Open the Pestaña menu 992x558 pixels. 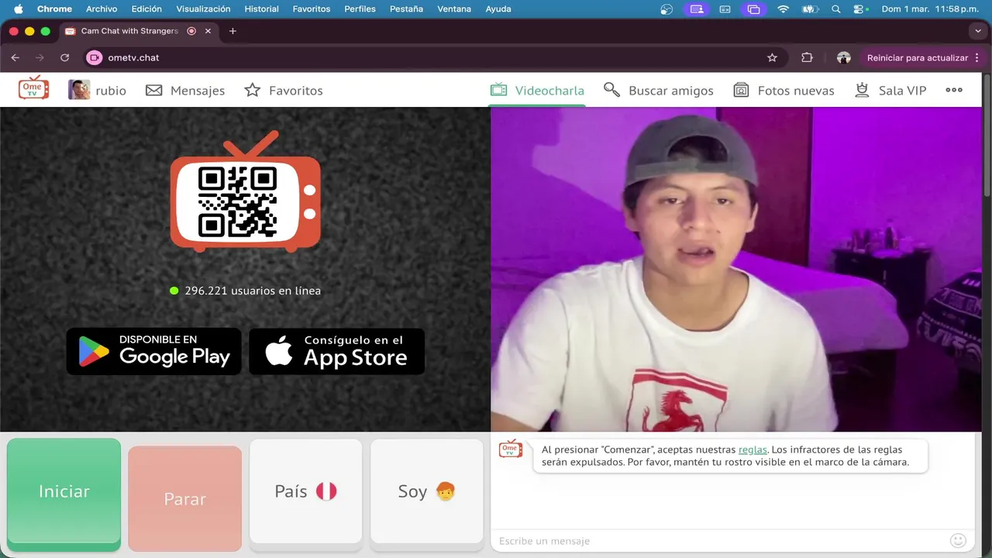click(x=406, y=9)
